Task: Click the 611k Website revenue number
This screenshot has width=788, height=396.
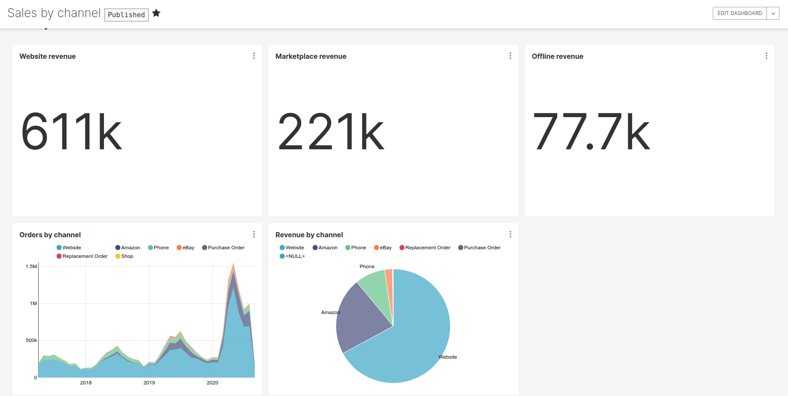Action: (x=72, y=131)
